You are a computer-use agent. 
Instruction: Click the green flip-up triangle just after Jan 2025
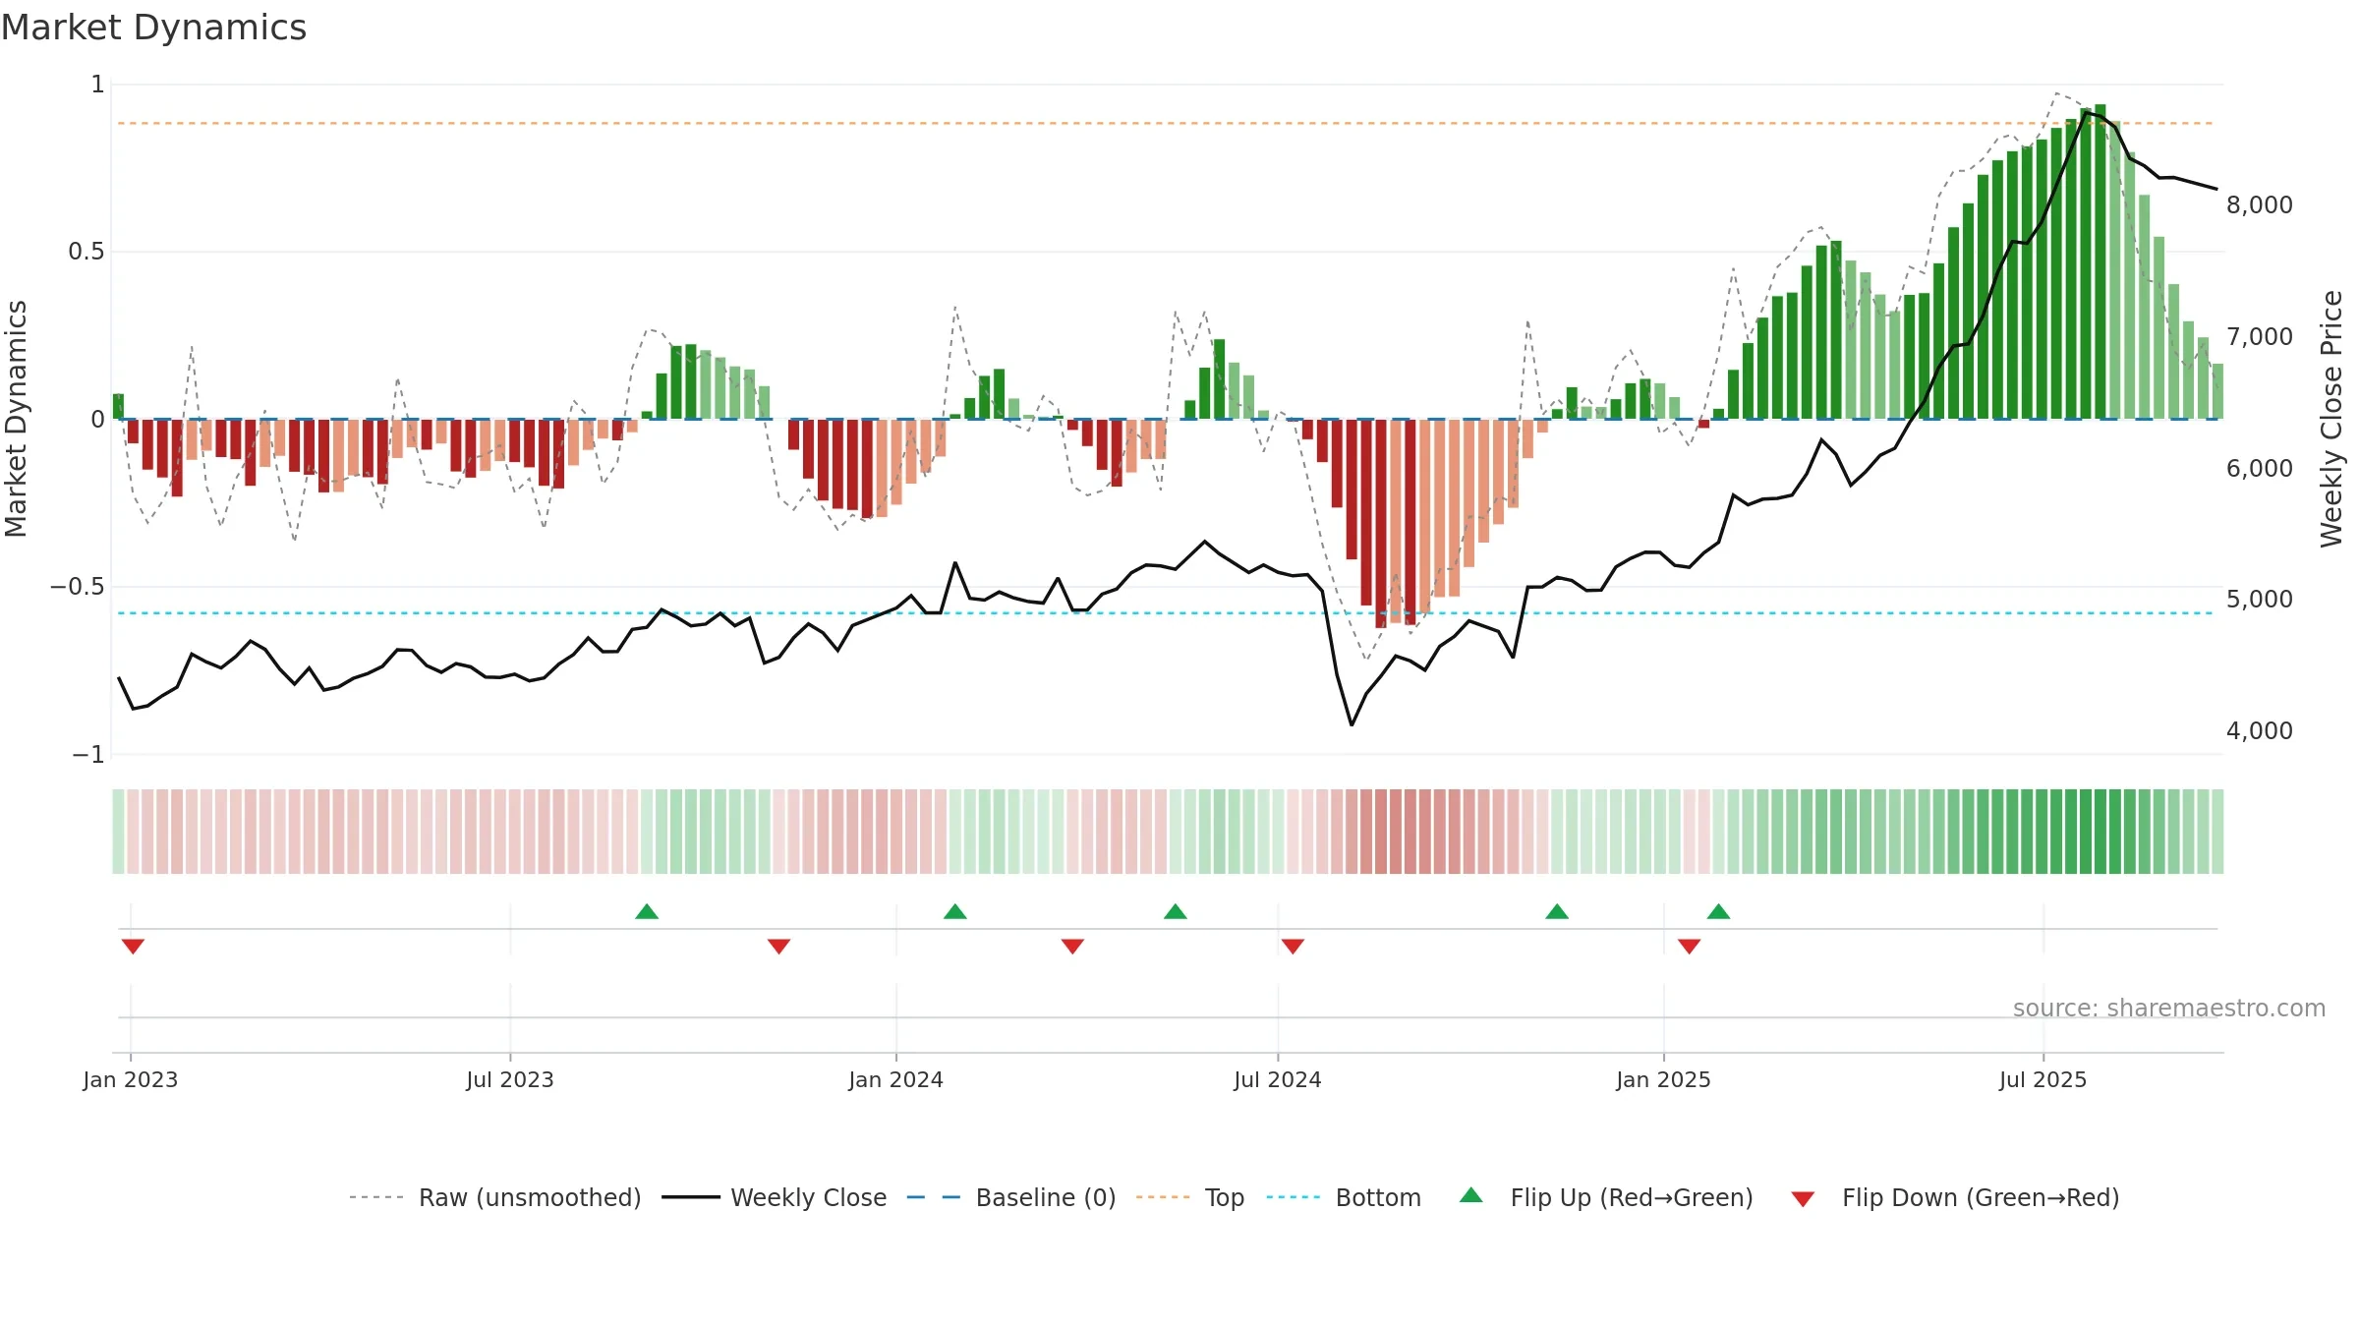click(x=1718, y=912)
